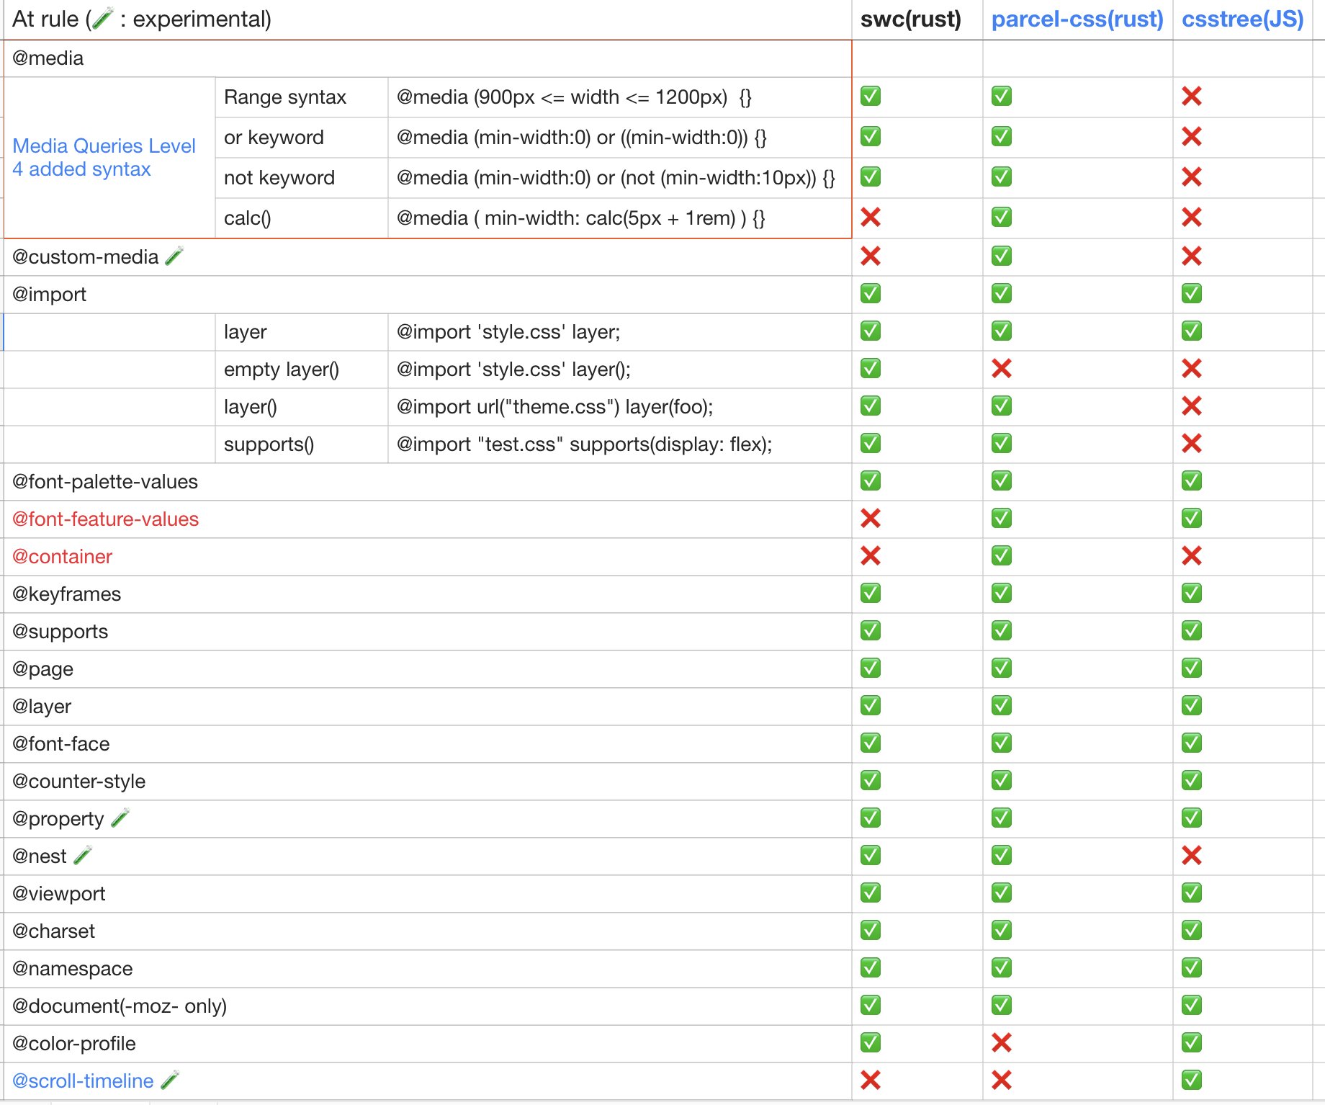Follow the Media Queries Level 4 added syntax link

(x=104, y=157)
